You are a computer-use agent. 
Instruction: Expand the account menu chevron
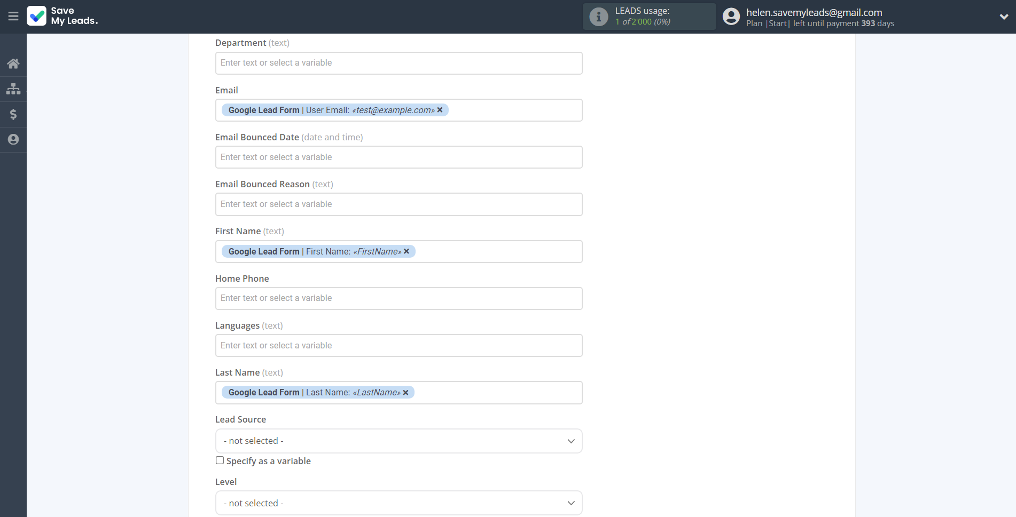tap(1004, 17)
